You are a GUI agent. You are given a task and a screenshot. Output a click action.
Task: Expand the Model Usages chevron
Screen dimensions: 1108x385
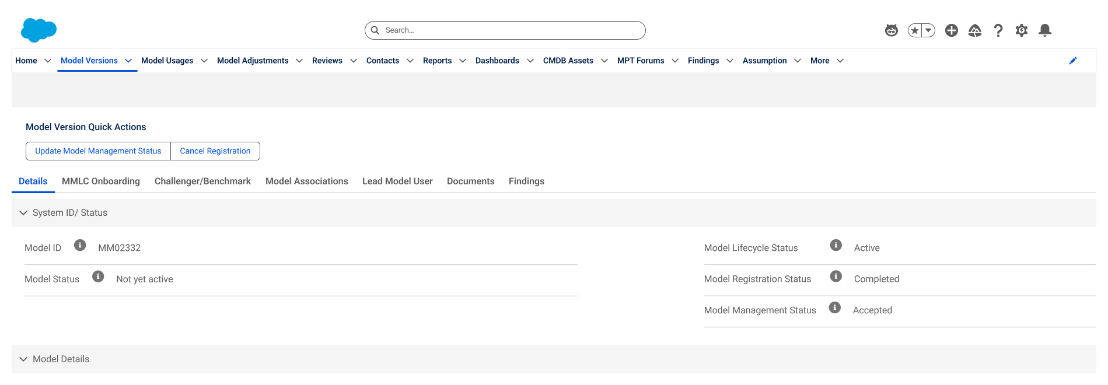[204, 61]
